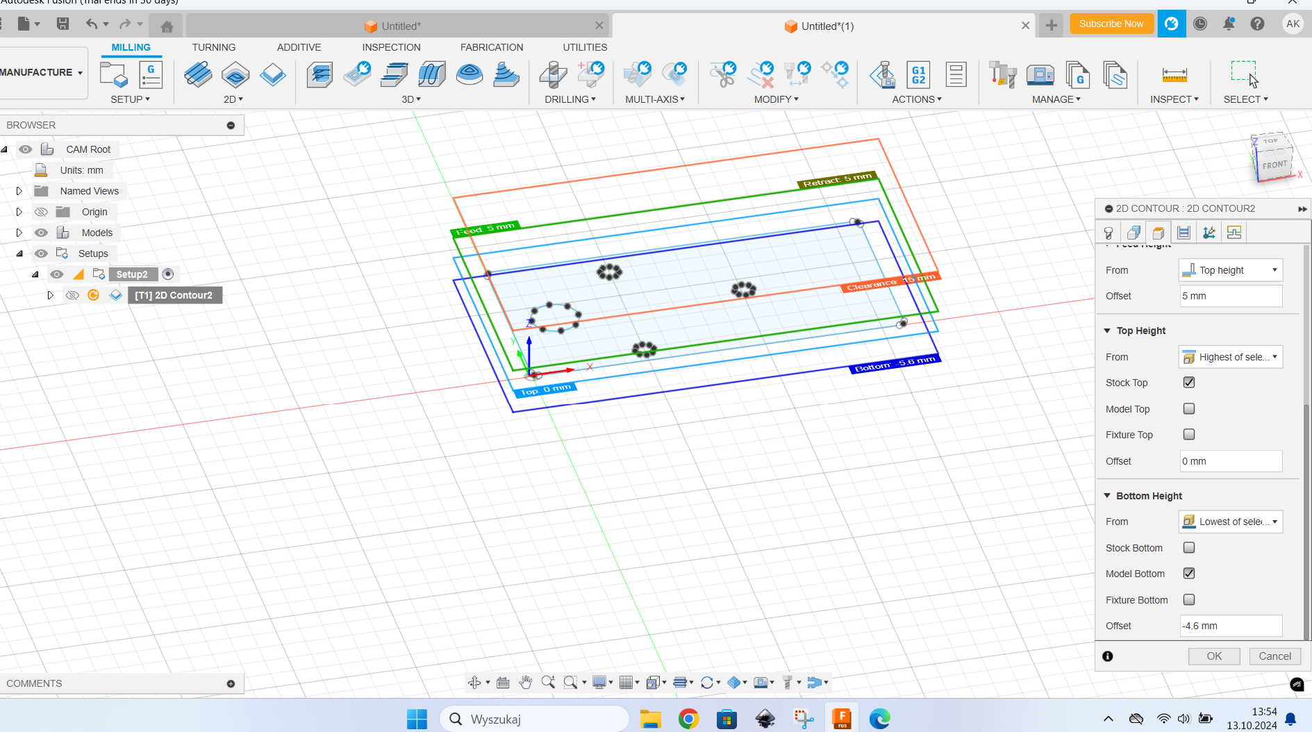Click the Simulate icon in Actions

(x=883, y=74)
